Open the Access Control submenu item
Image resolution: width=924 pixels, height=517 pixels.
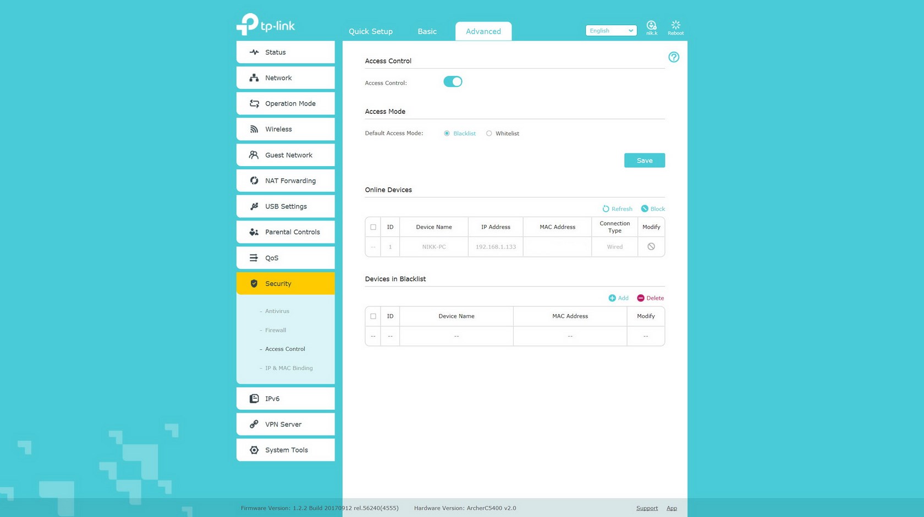coord(285,349)
